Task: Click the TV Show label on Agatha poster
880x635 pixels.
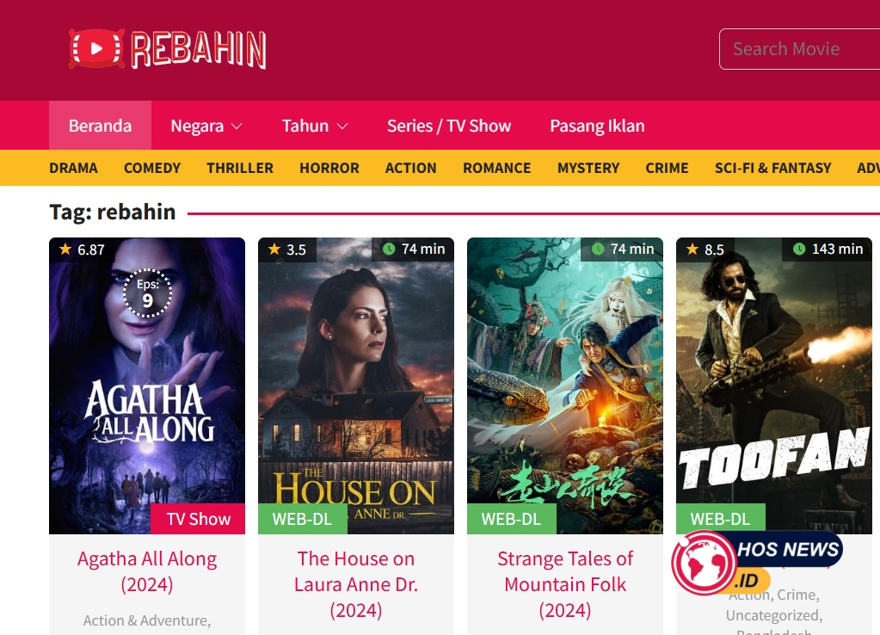Action: click(x=198, y=519)
